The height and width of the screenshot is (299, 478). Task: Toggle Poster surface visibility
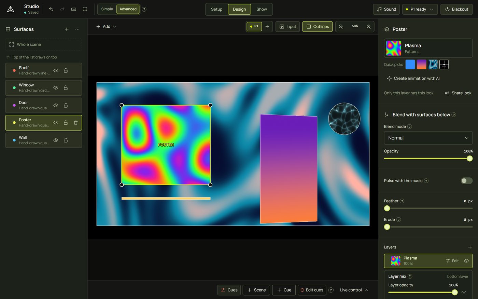(56, 123)
